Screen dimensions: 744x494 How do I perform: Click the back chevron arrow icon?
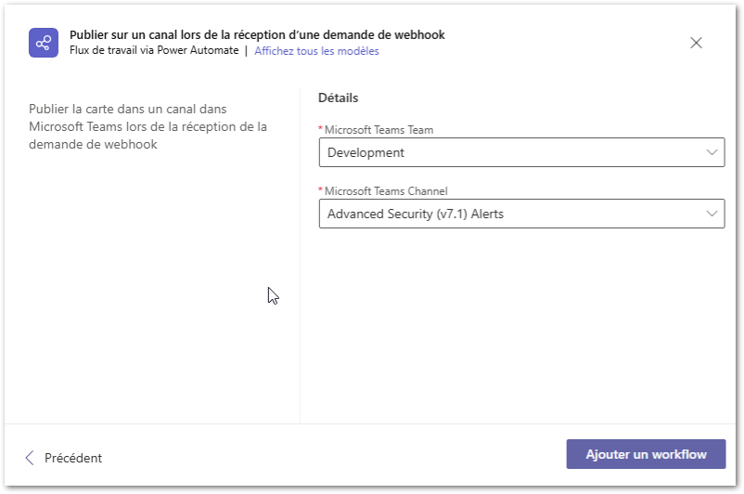pos(30,458)
